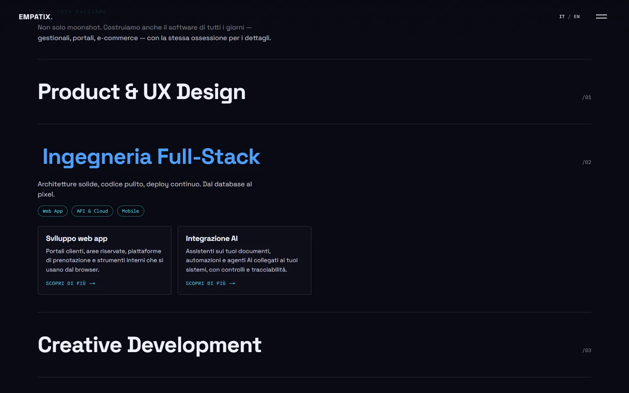Click the Sviluppo web app card title
Viewport: 629px width, 393px height.
77,239
